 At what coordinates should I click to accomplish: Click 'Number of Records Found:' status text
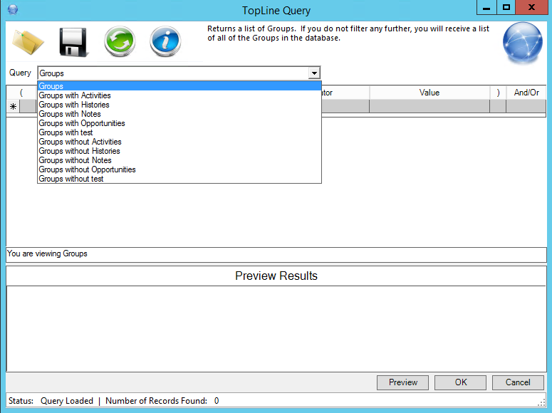point(156,401)
